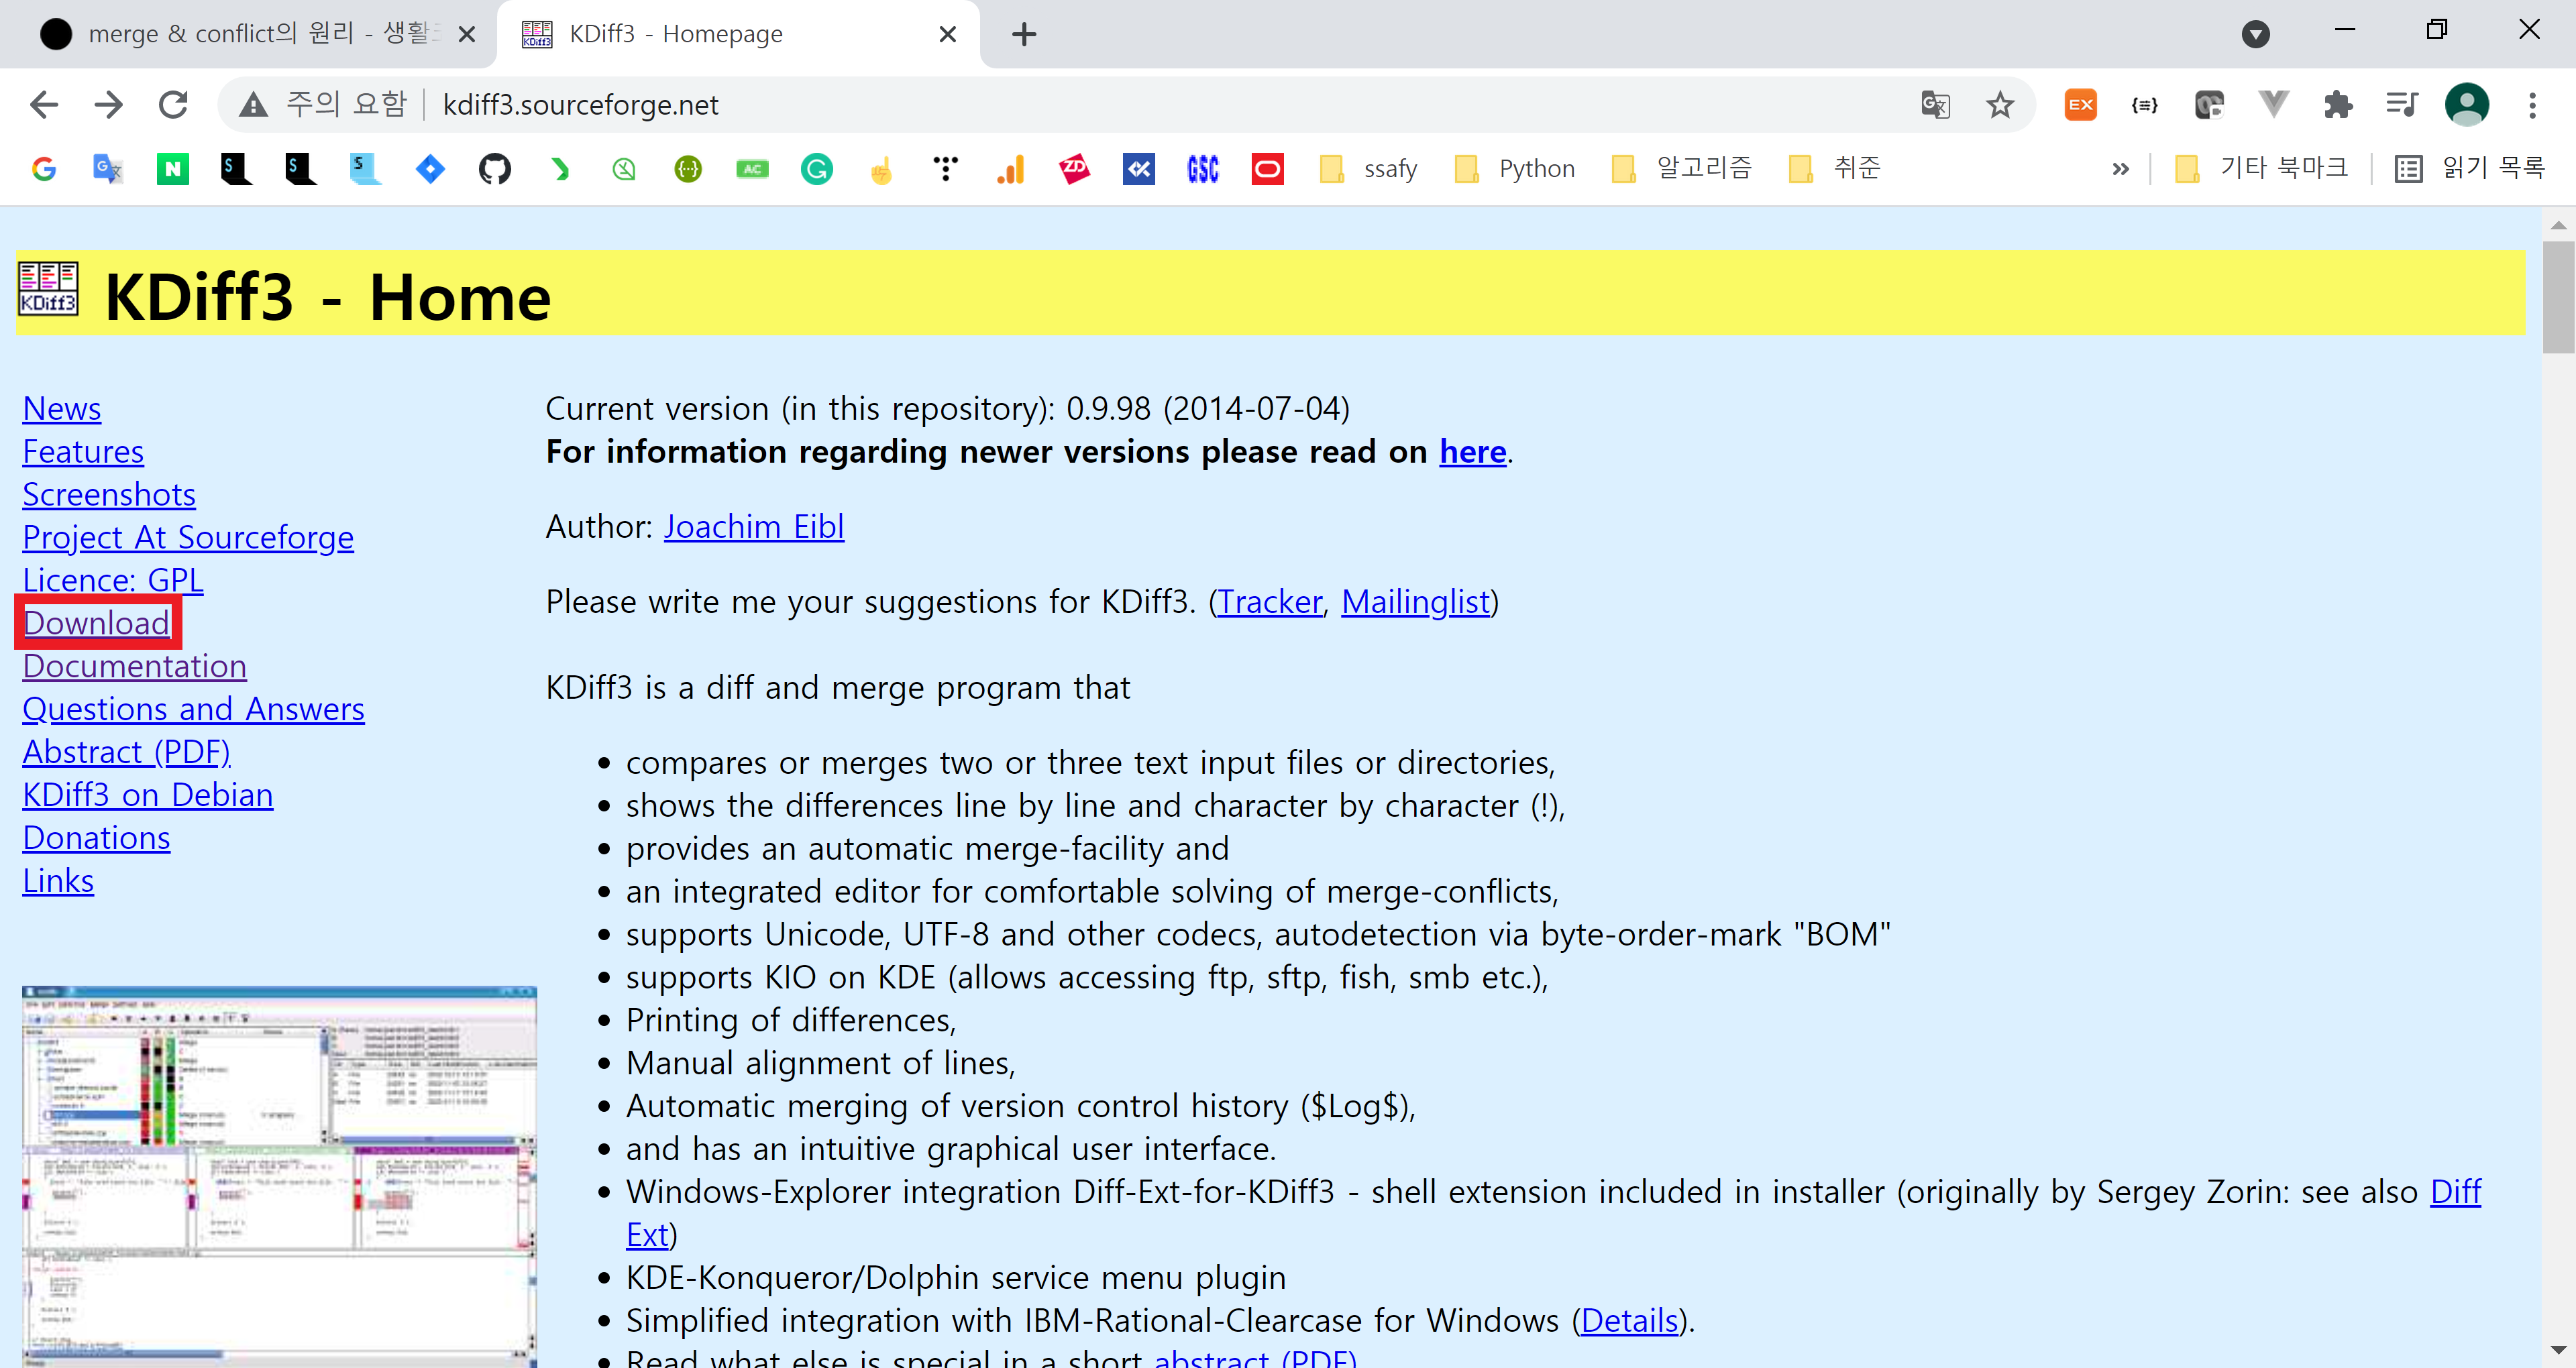Click the Questions and Answers link

click(x=193, y=709)
